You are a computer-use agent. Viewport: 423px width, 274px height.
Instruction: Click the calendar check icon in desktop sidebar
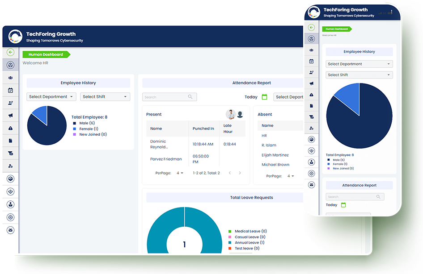click(11, 90)
